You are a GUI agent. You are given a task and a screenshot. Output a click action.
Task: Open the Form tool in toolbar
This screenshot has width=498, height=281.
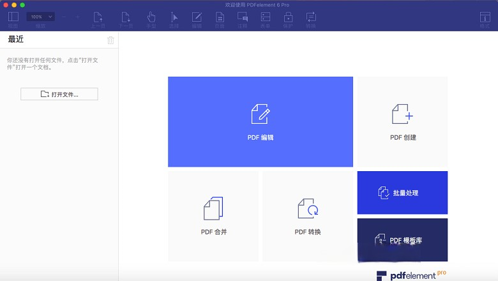tap(265, 17)
